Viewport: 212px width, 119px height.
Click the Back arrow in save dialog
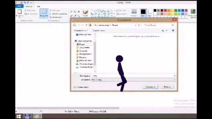click(x=74, y=25)
